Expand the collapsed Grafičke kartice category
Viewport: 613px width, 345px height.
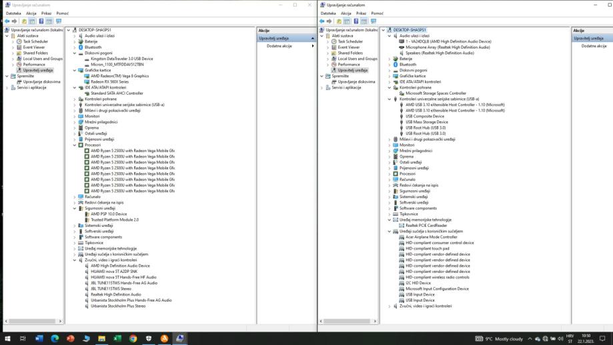click(x=389, y=76)
